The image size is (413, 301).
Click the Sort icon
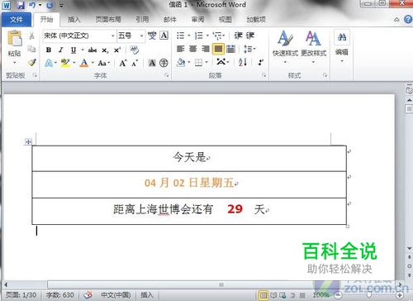(x=243, y=63)
